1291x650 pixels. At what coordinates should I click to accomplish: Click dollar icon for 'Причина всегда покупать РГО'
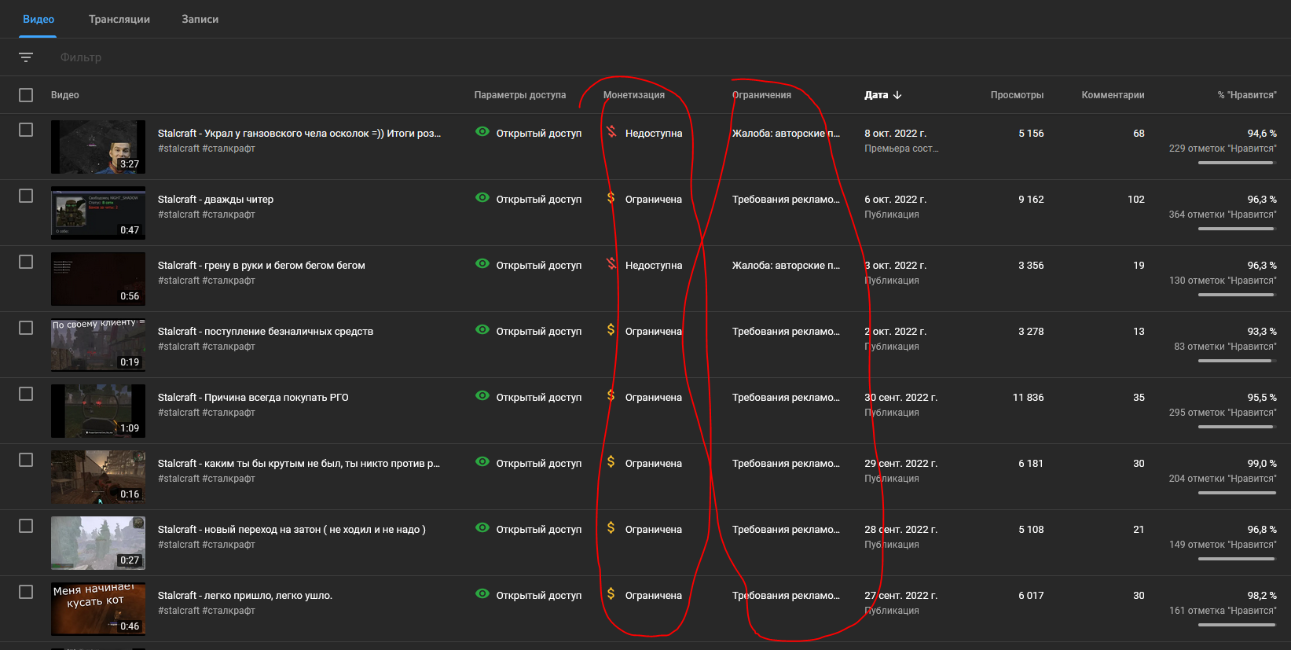click(x=611, y=396)
